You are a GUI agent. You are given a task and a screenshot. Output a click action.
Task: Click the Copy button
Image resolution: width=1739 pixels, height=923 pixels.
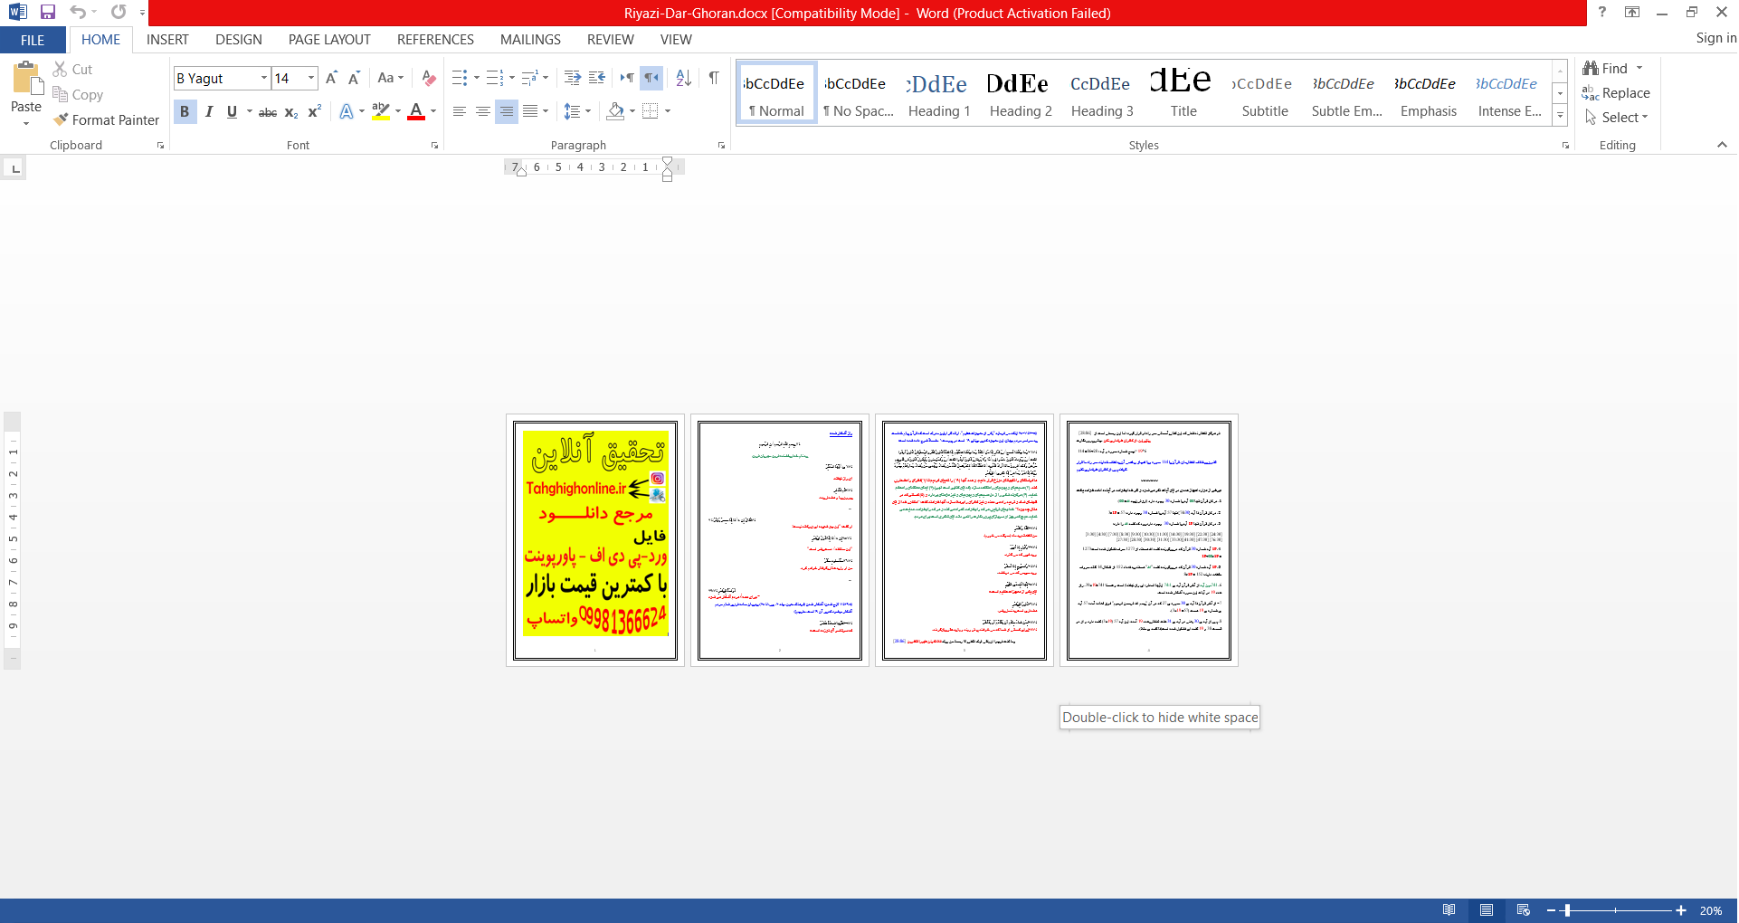(x=78, y=94)
